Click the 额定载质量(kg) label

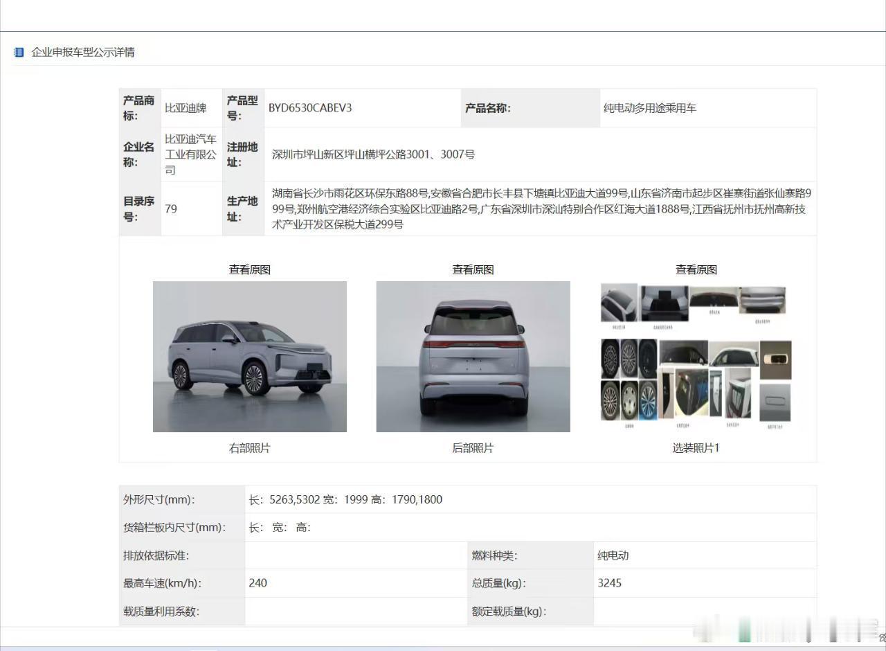pos(509,612)
